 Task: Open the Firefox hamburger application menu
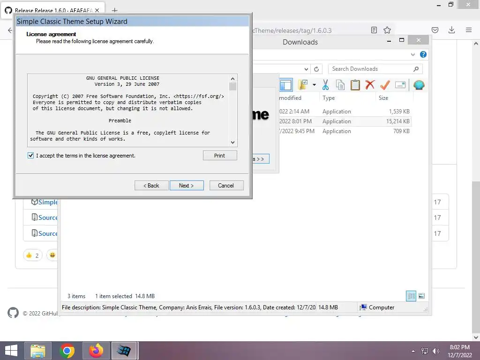[x=469, y=30]
